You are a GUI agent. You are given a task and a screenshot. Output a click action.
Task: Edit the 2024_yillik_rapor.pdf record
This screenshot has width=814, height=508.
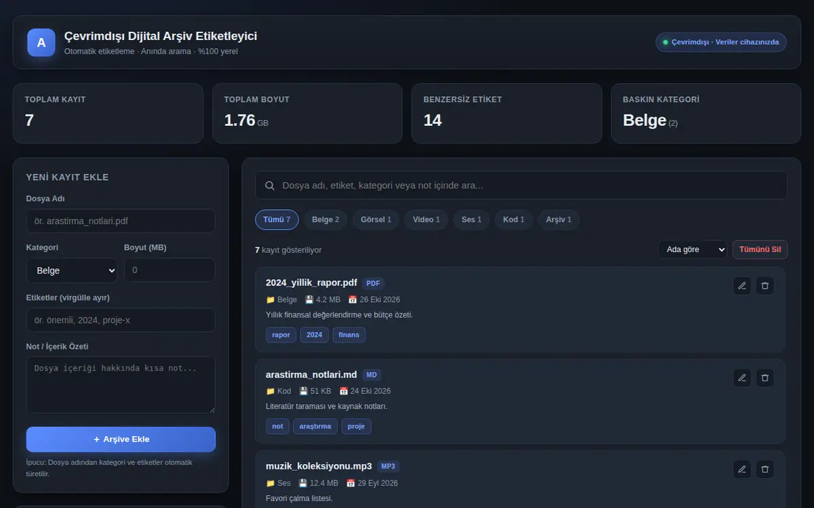click(742, 286)
